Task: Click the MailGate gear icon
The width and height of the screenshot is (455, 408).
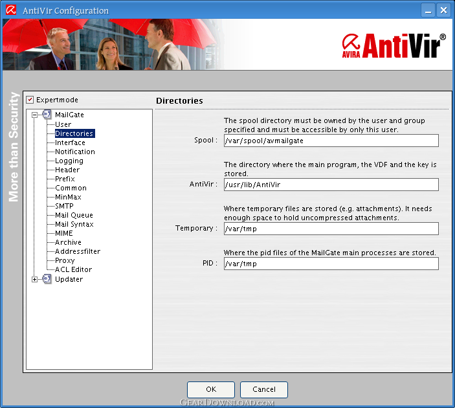Action: pyautogui.click(x=47, y=115)
